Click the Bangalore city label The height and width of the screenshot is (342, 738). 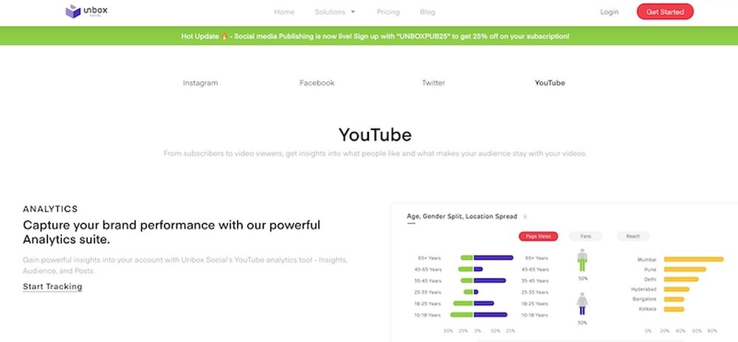(x=644, y=299)
